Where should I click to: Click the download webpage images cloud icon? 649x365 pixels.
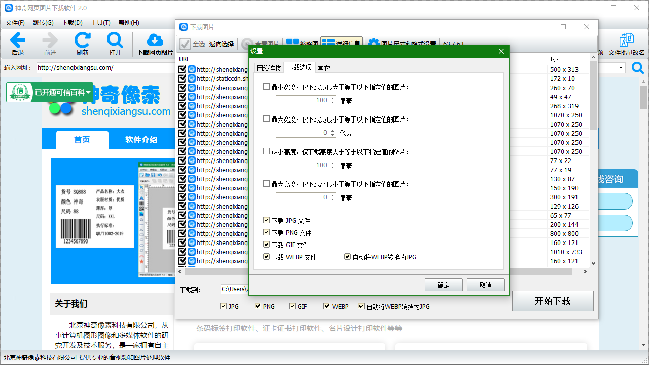(155, 40)
